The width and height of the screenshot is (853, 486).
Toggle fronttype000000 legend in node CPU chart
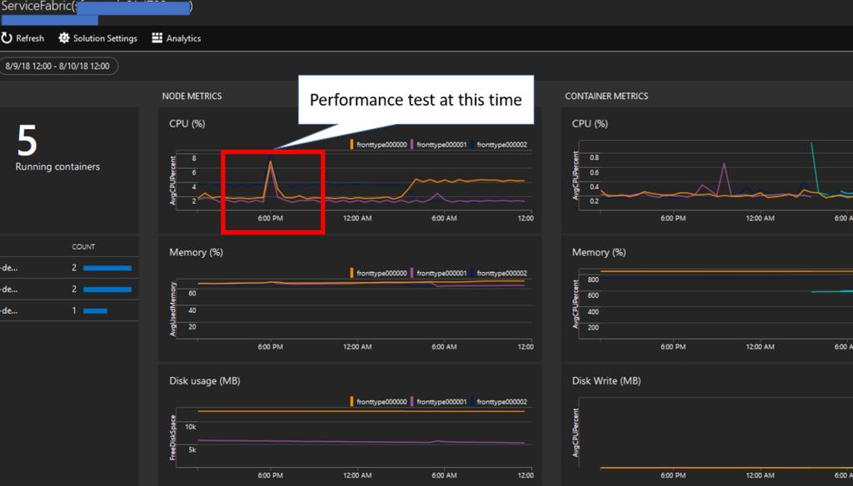[379, 145]
